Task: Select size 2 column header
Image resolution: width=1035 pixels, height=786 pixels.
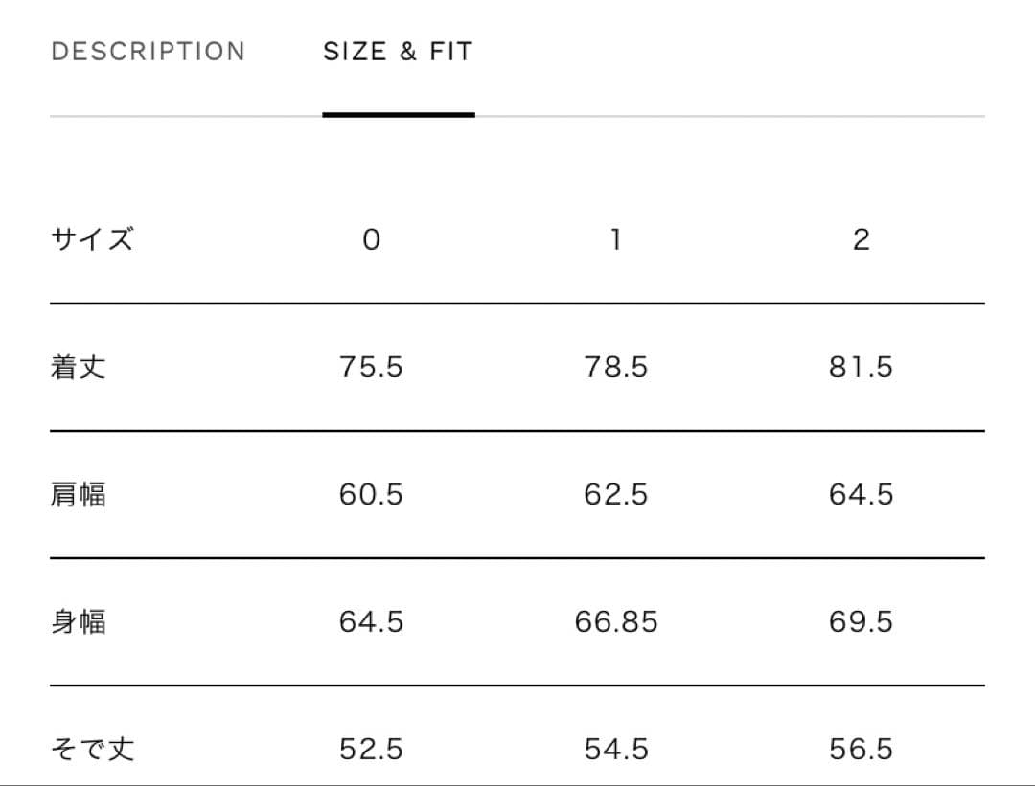Action: (861, 240)
